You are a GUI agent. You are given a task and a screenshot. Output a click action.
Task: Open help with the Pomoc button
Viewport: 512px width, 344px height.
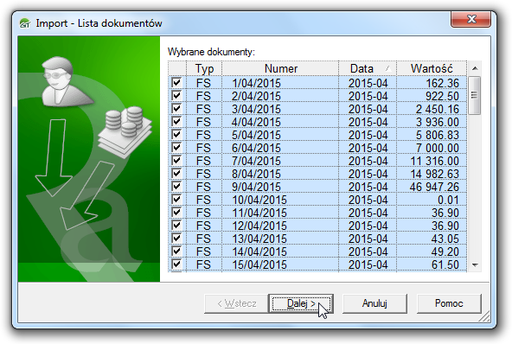[449, 303]
